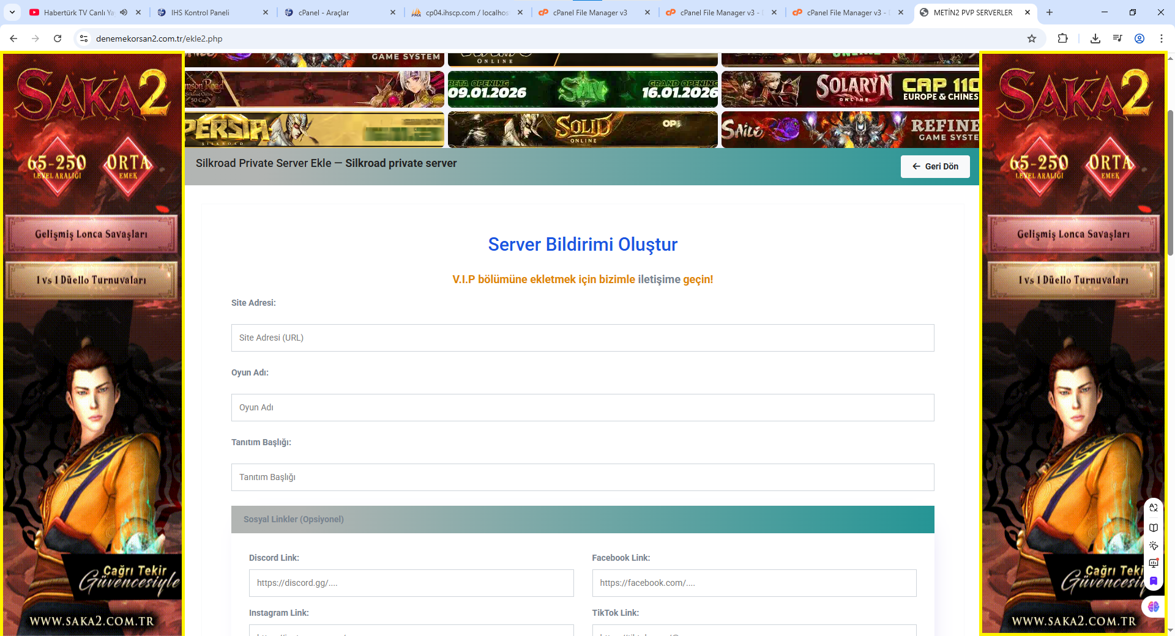The image size is (1175, 636).
Task: Click the colorful brain AI icon
Action: tap(1153, 607)
